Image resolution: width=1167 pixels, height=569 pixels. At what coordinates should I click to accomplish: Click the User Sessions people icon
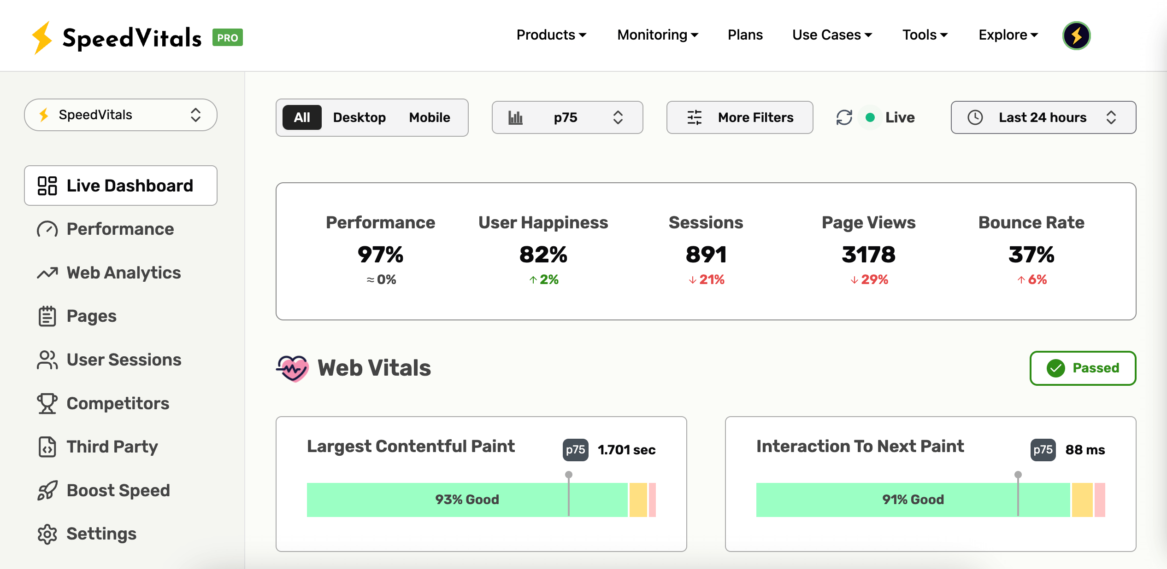click(47, 360)
